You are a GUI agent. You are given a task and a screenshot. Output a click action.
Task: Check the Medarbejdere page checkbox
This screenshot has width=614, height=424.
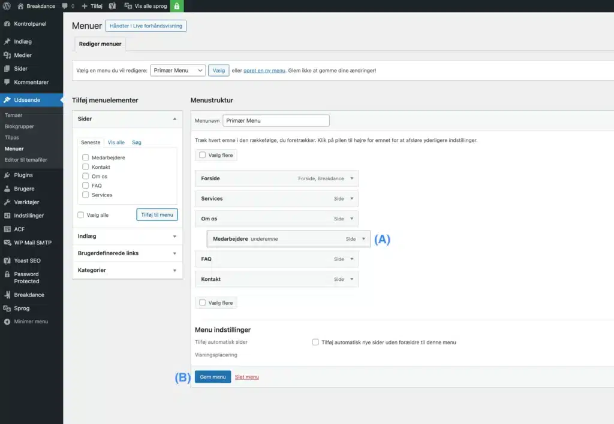(x=86, y=158)
